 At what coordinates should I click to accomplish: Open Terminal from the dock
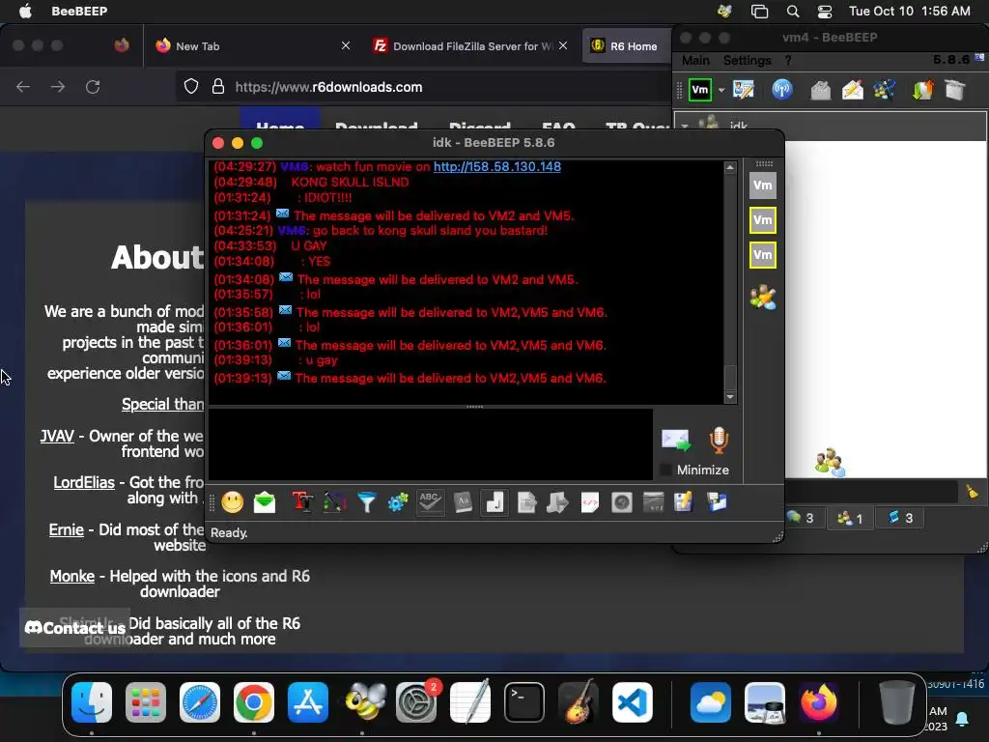(x=524, y=702)
